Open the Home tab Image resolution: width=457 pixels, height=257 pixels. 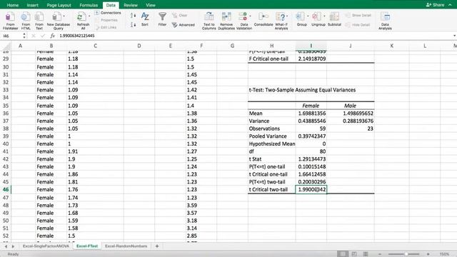pos(13,5)
